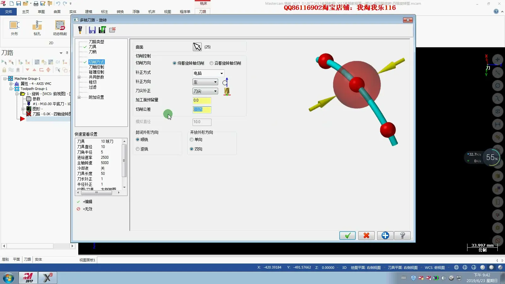
Task: Expand the 共同参数 tree node
Action: pos(79,77)
